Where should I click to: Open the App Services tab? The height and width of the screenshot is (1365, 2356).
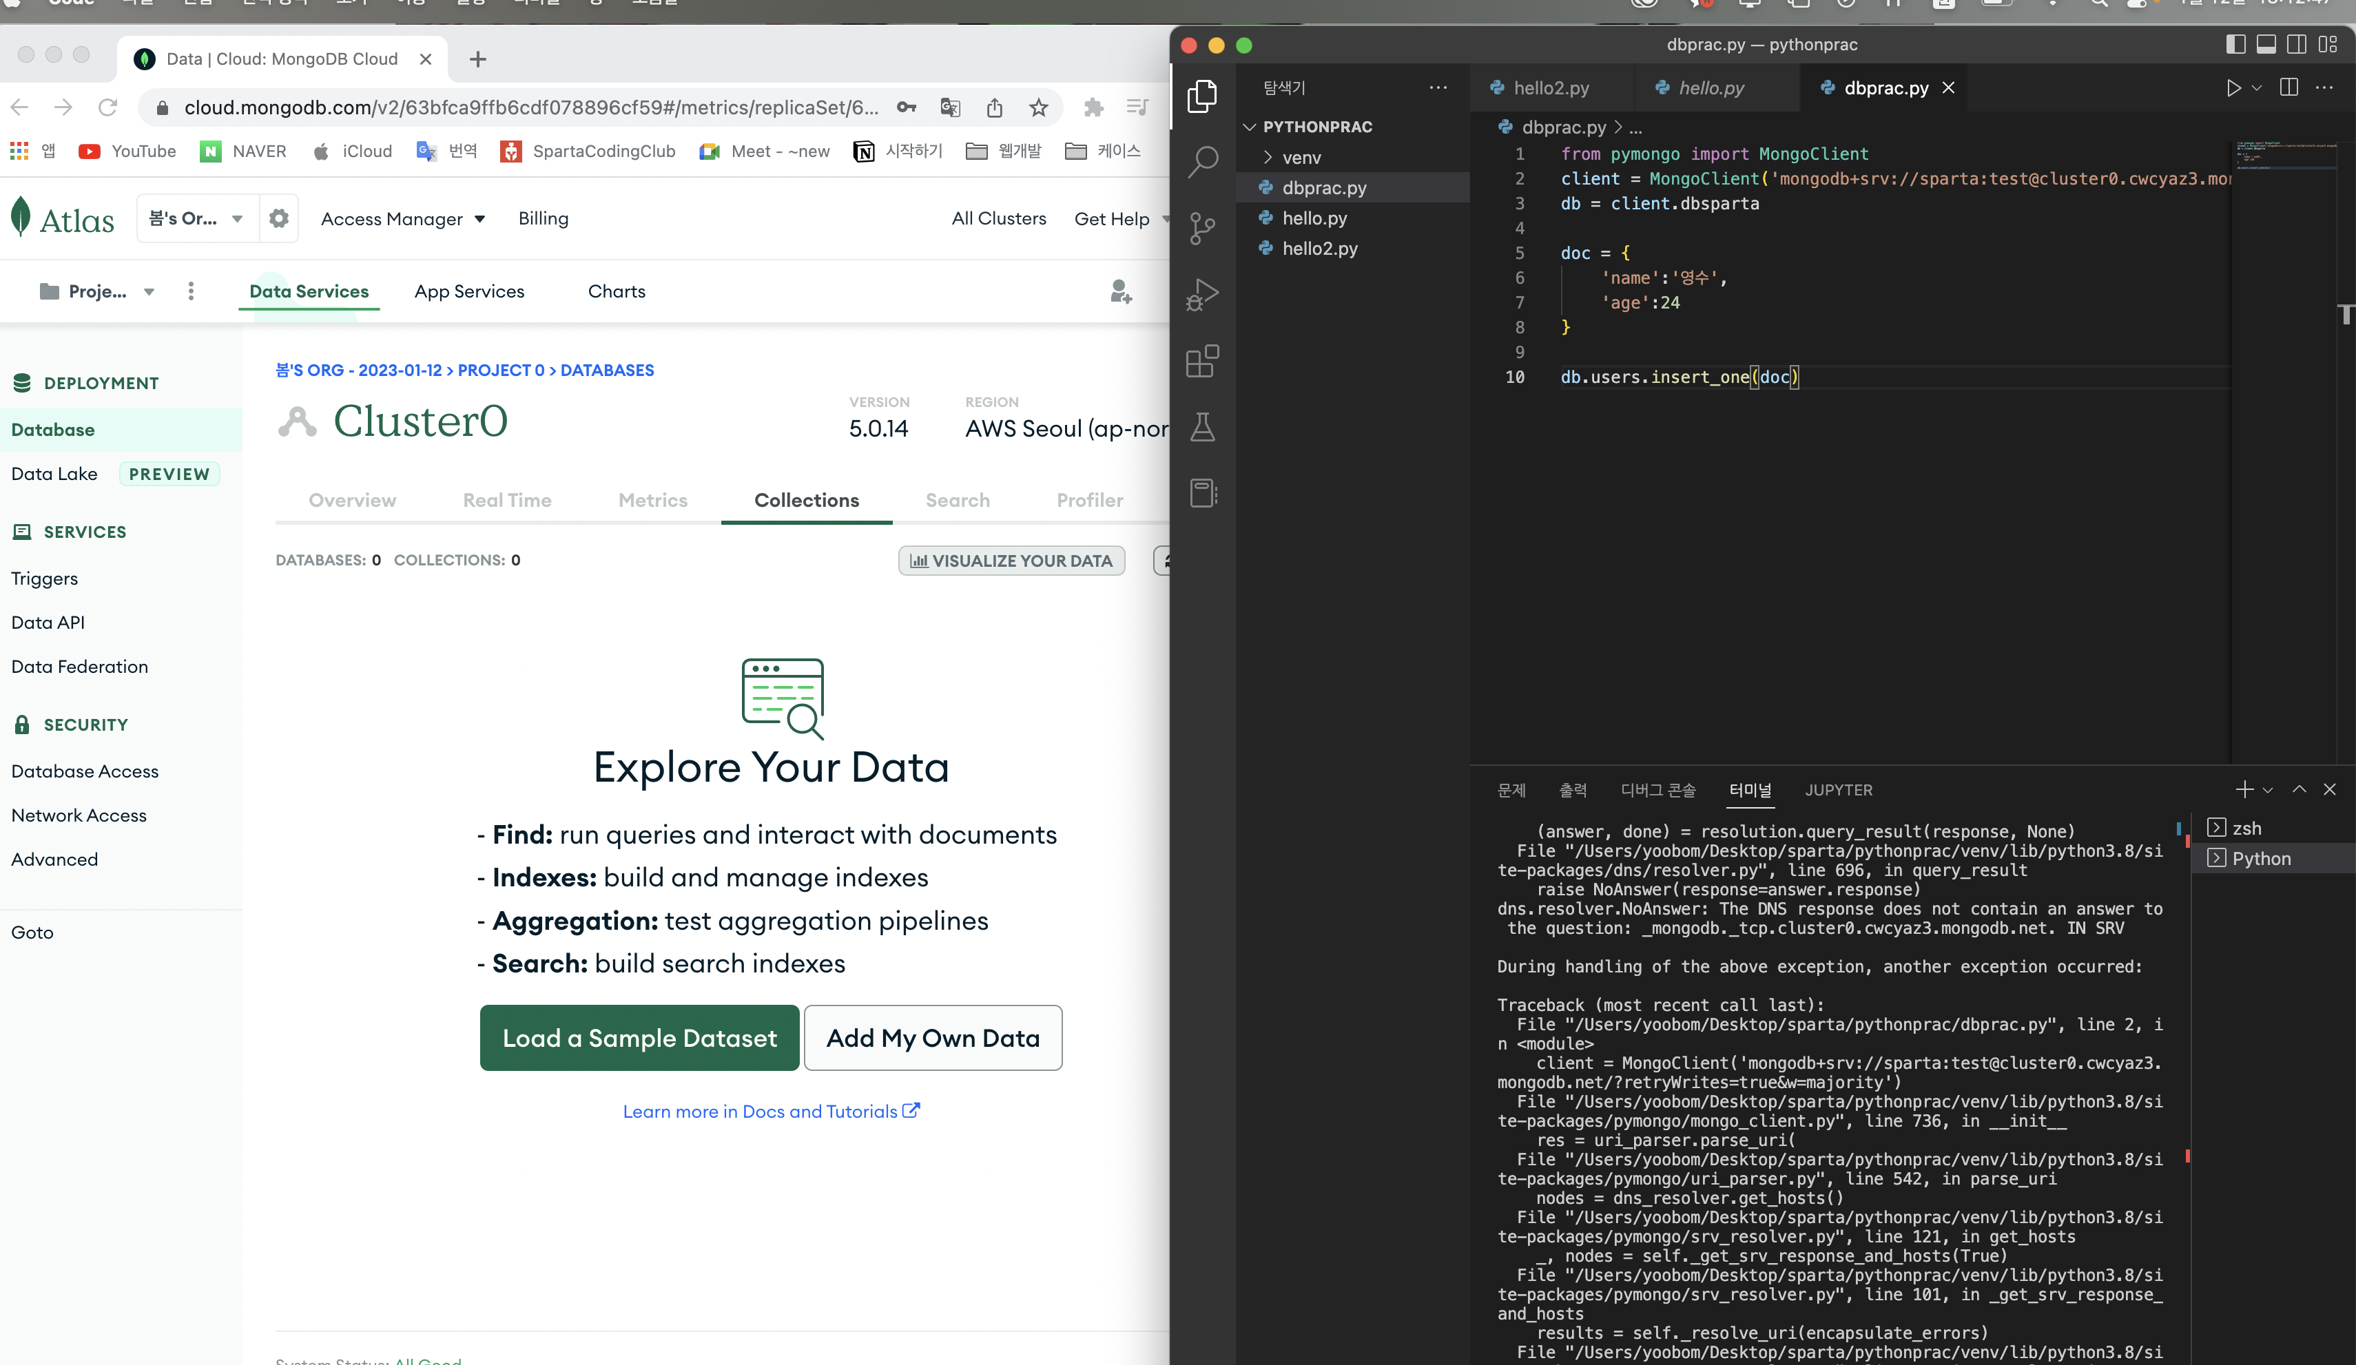(469, 292)
